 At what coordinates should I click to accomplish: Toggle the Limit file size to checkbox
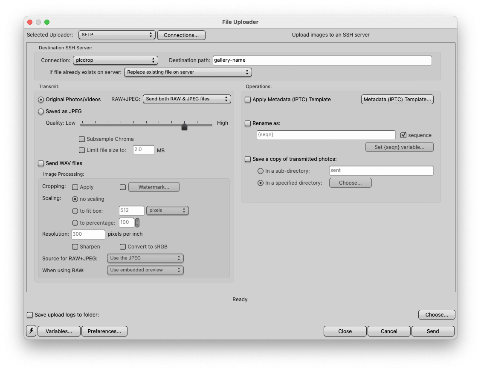point(82,150)
